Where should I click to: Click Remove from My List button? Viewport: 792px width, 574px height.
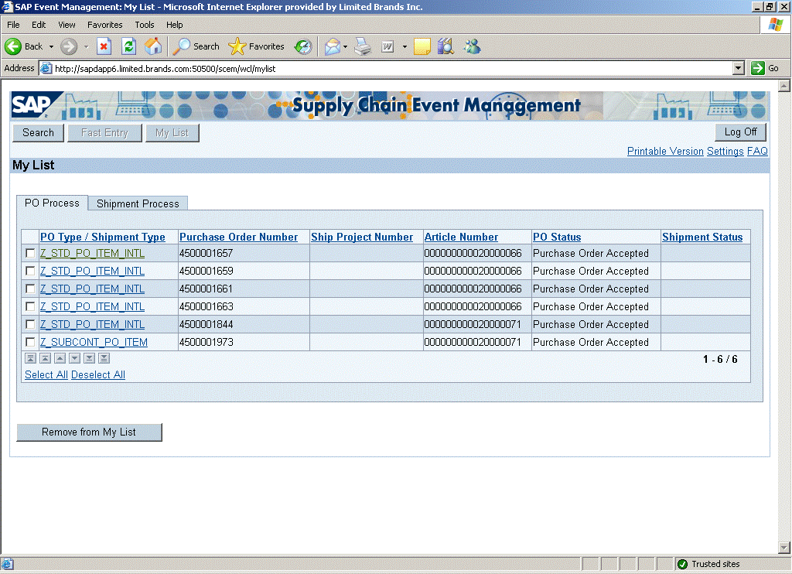click(90, 432)
